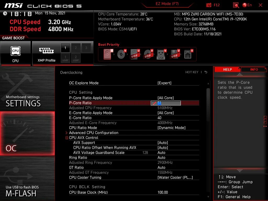Enable XMP Profile 2
268x201 pixels.
click(75, 48)
